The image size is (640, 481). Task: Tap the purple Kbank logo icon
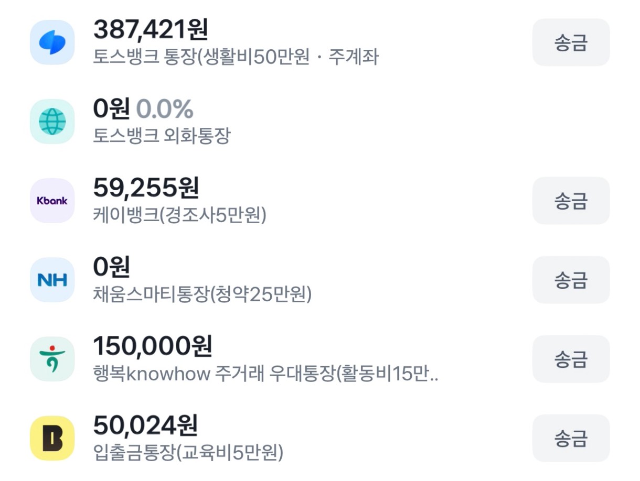[x=52, y=201]
